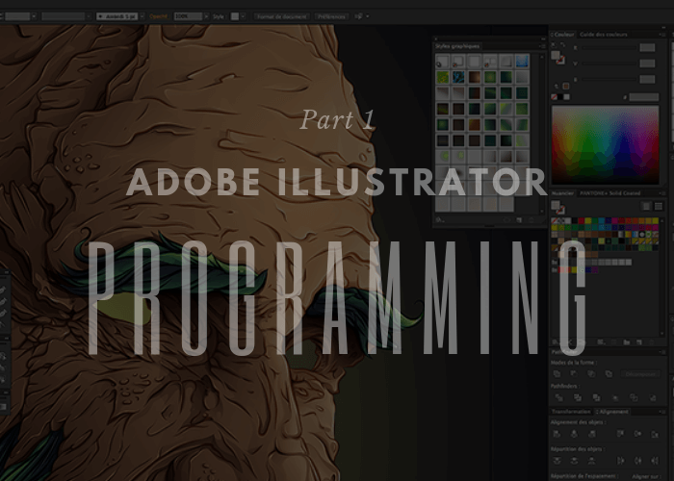Open the Pathfinder panel menu
Viewport: 674px width, 481px height.
[662, 352]
